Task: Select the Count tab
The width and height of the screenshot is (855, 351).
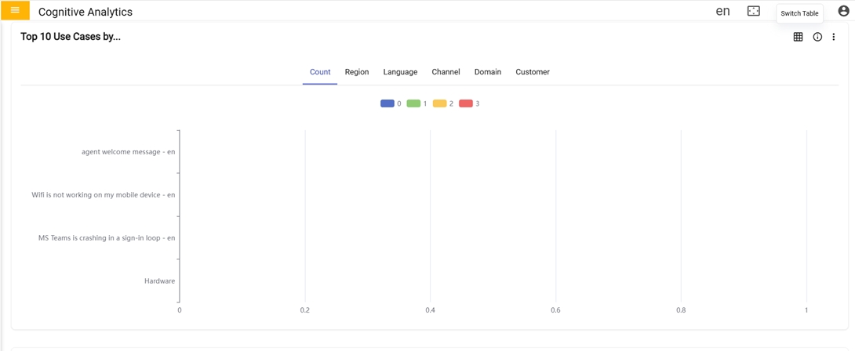Action: (x=320, y=72)
